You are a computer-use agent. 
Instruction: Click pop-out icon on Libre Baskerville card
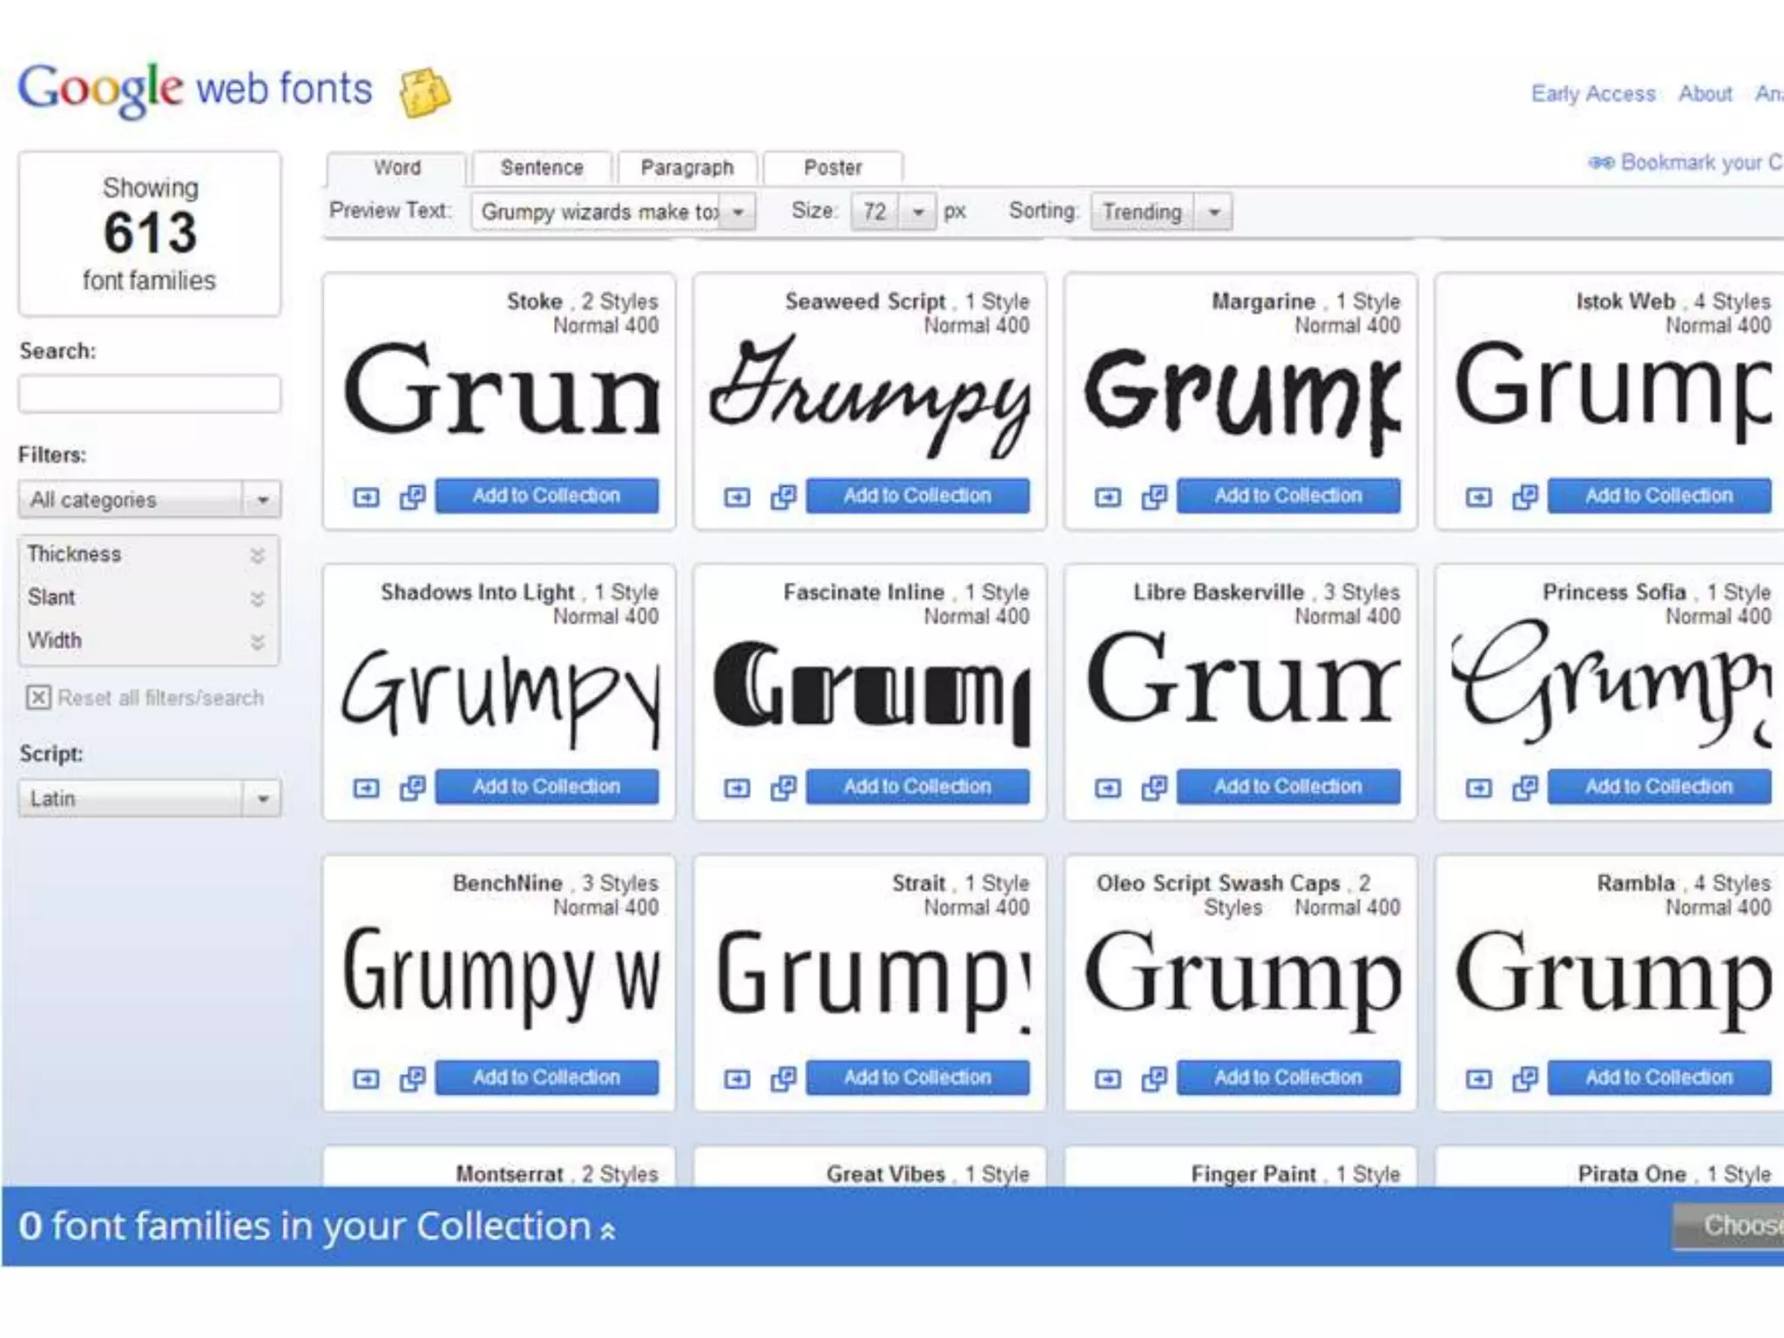pyautogui.click(x=1153, y=788)
